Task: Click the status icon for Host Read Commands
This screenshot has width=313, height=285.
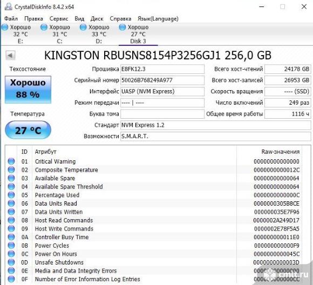Action: [x=11, y=220]
